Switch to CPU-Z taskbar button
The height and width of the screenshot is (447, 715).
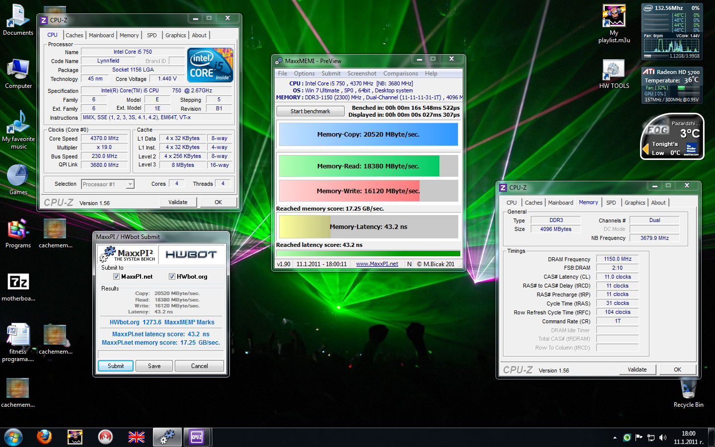pos(197,437)
